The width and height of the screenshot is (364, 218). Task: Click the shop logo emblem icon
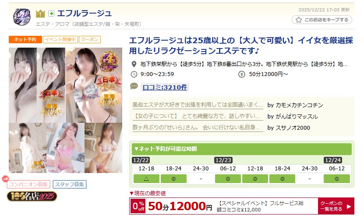[21, 17]
